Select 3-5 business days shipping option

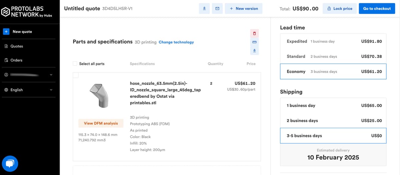(333, 136)
